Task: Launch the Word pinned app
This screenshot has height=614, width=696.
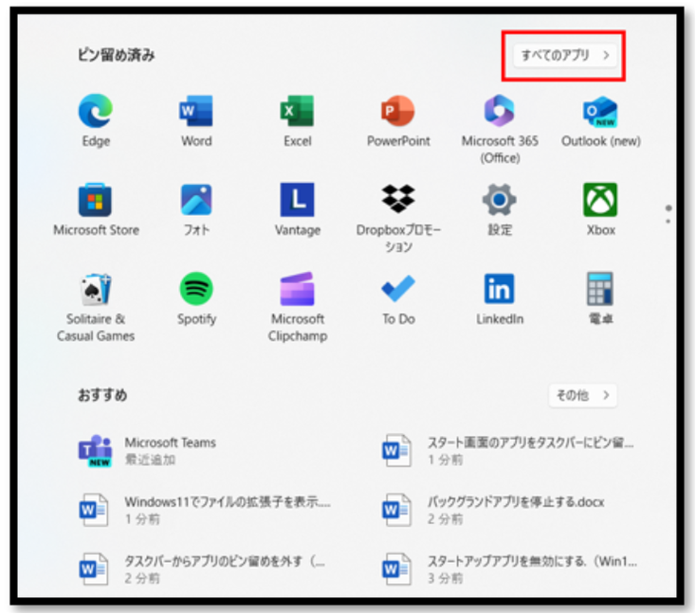Action: [x=196, y=120]
